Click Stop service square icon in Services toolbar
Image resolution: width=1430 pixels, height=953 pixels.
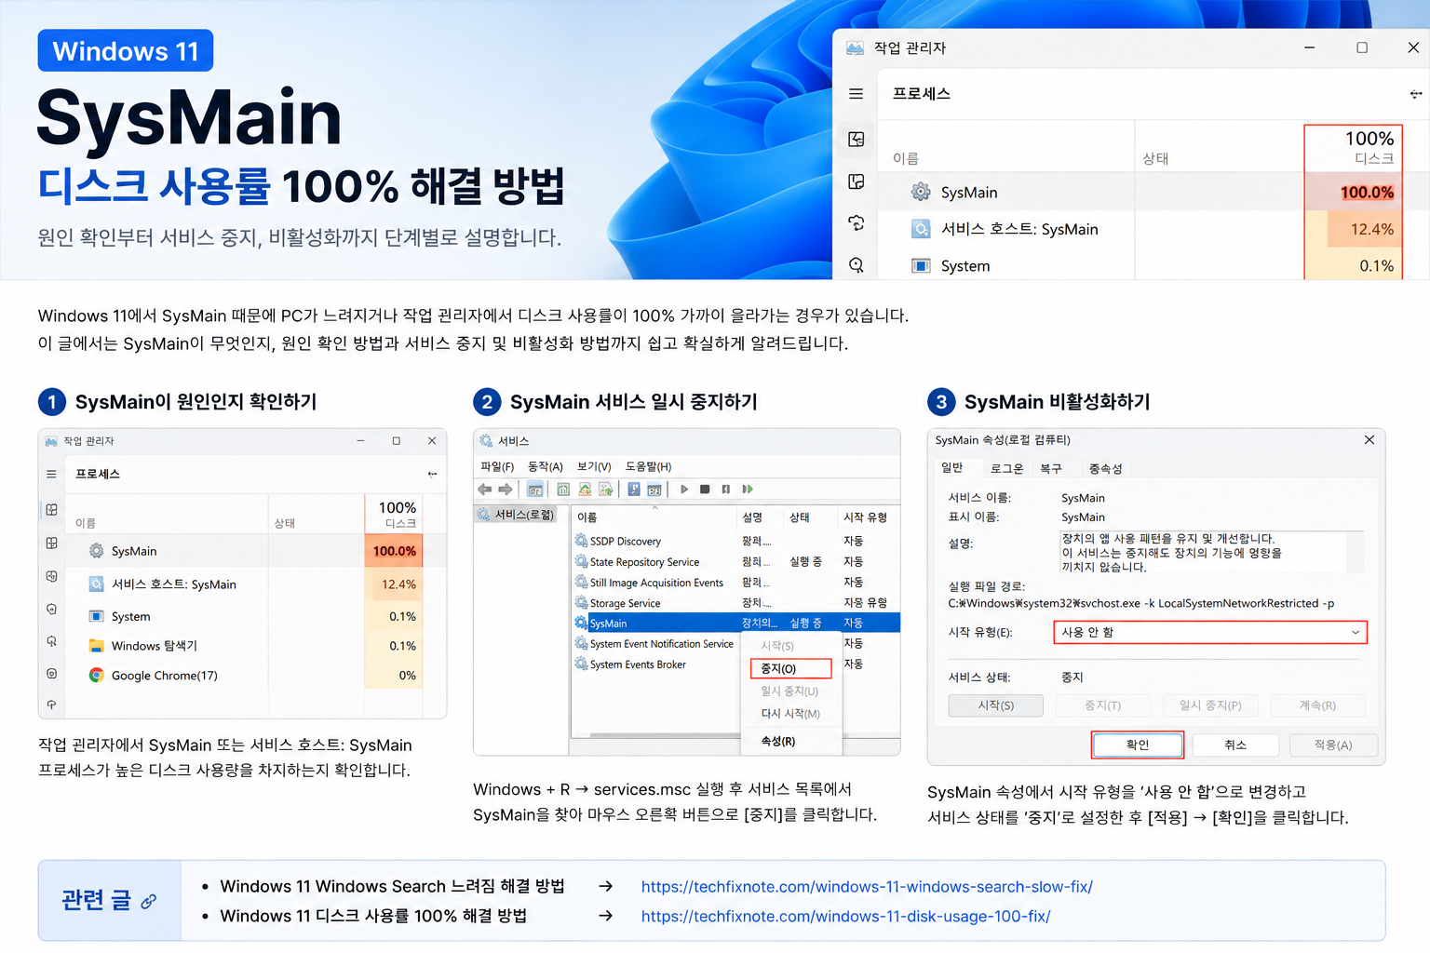point(705,489)
